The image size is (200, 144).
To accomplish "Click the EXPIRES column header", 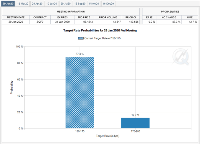I will [x=62, y=17].
